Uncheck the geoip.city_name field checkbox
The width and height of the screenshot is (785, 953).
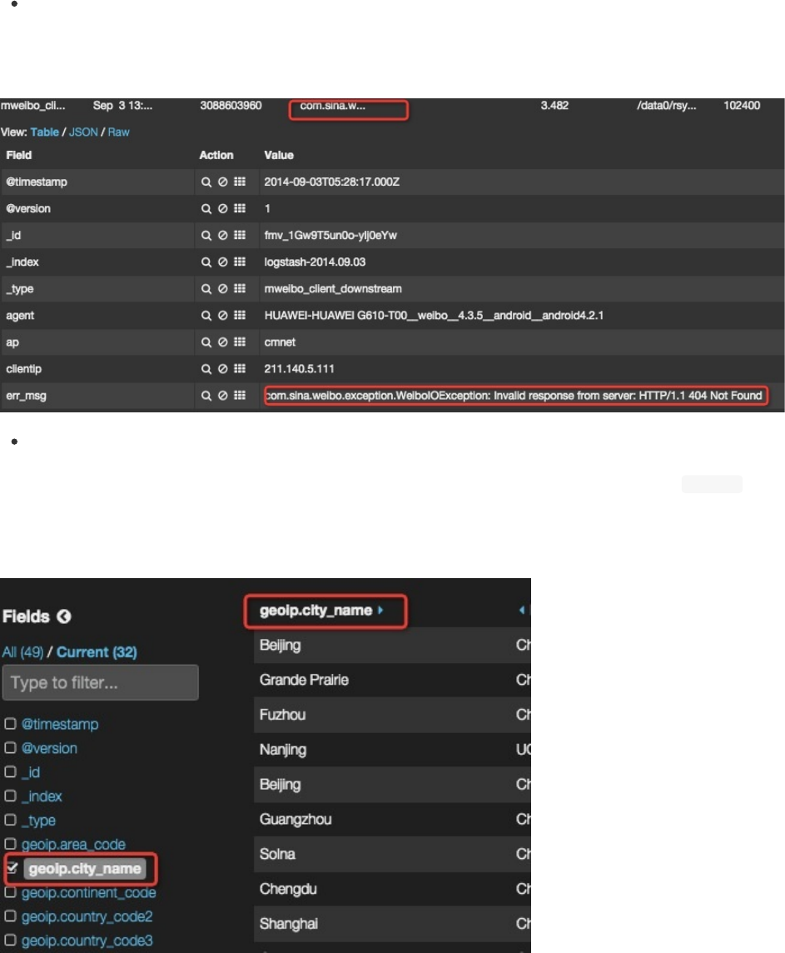point(12,868)
